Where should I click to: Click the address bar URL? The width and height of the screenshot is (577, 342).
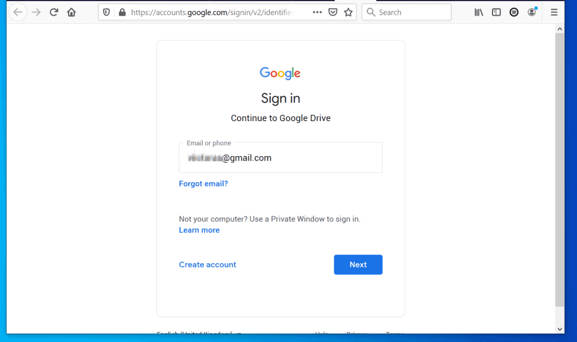click(212, 12)
